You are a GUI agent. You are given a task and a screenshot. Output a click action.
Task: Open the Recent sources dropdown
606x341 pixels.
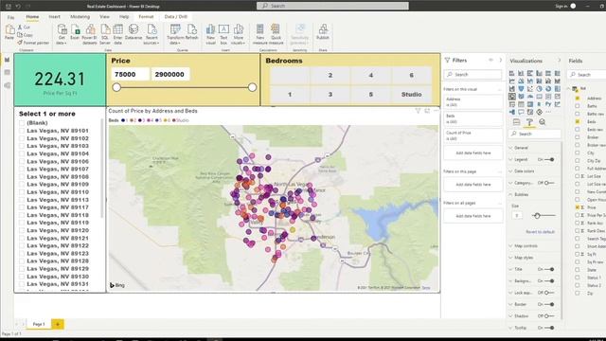(x=151, y=34)
